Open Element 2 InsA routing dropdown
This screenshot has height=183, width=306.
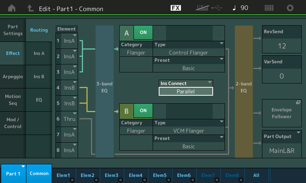pyautogui.click(x=67, y=56)
